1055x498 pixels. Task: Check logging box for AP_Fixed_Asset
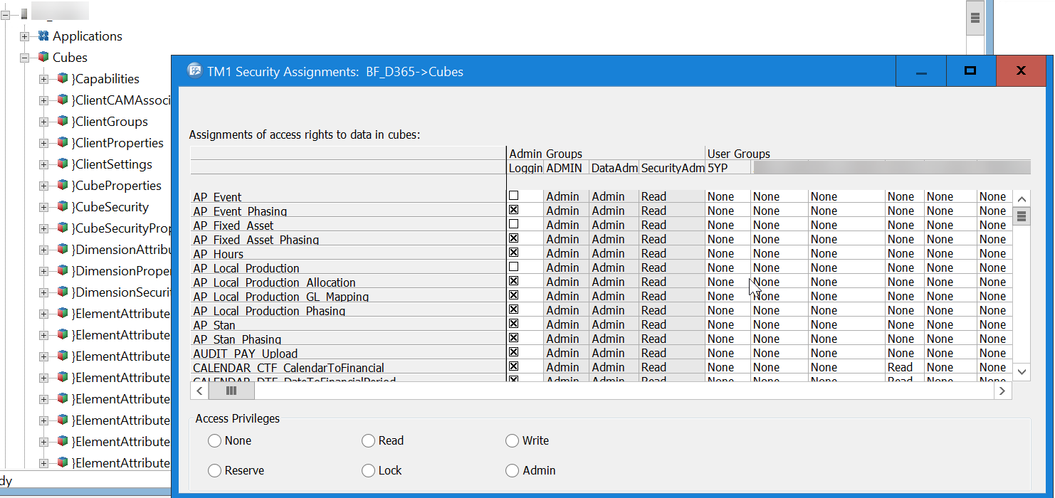click(x=513, y=224)
